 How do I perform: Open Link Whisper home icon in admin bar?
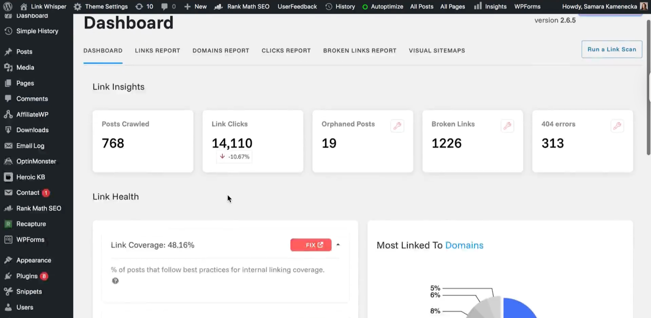[24, 7]
